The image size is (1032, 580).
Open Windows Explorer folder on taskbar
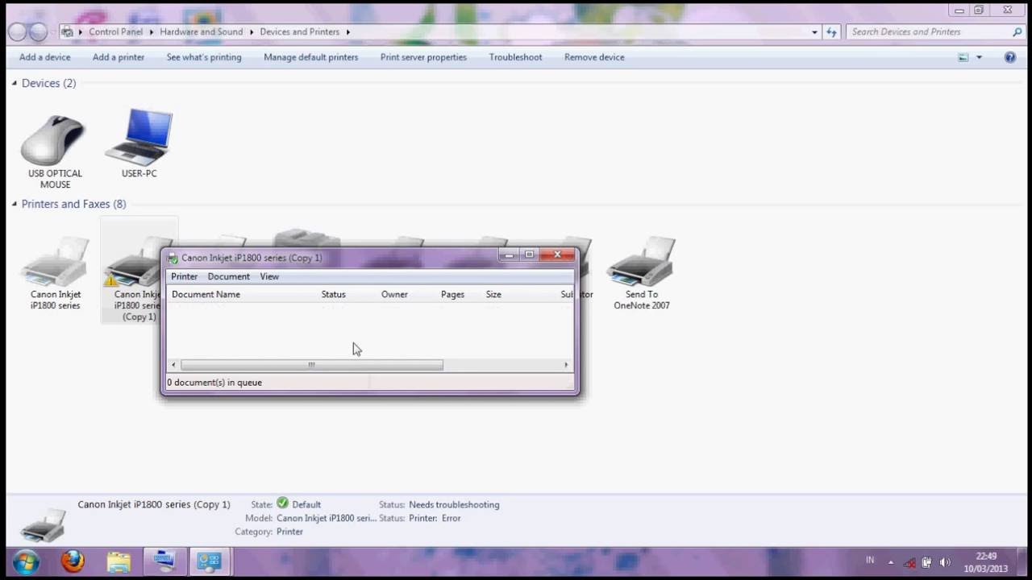coord(119,561)
